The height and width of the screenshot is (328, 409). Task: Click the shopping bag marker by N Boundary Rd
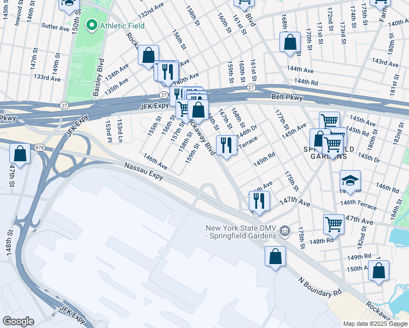coord(275,258)
